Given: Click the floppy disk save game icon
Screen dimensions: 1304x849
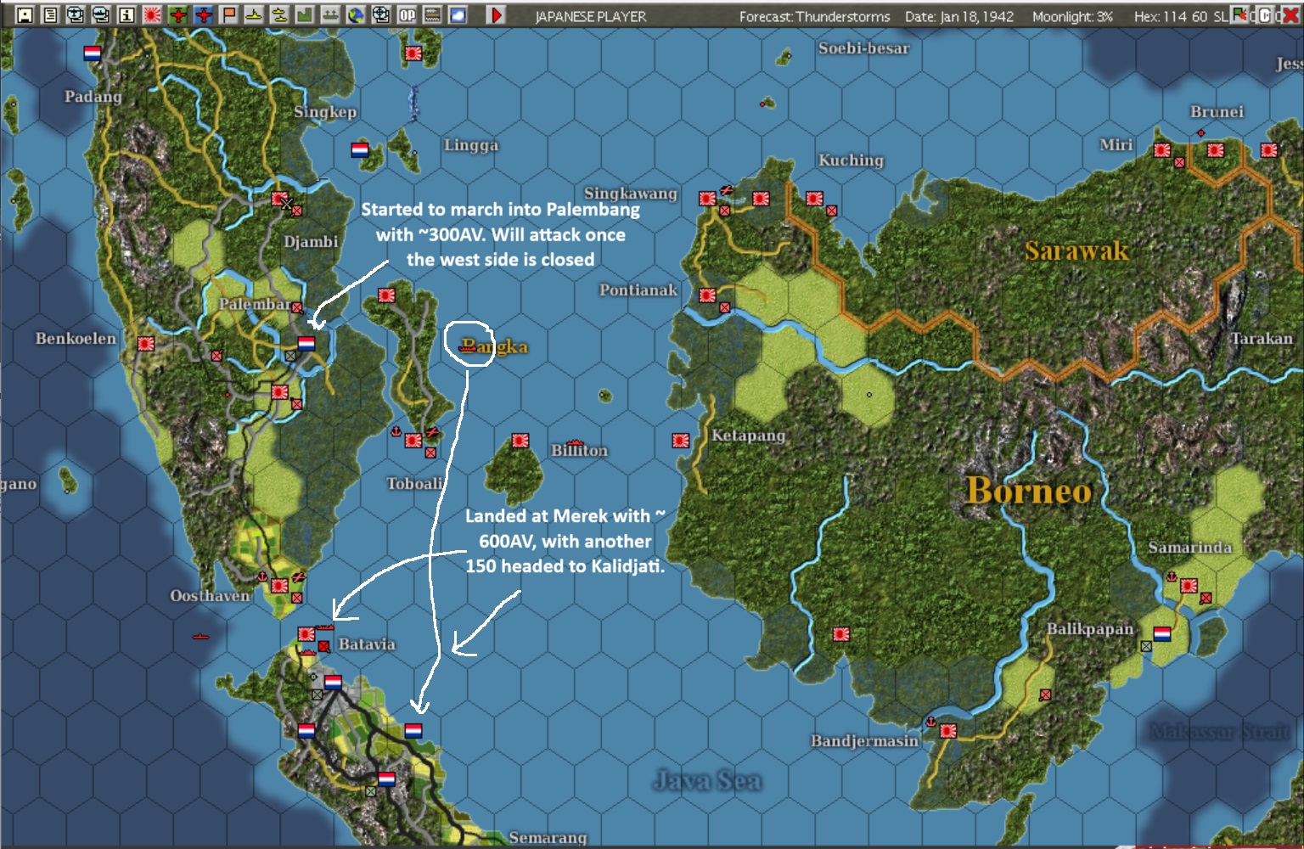Looking at the screenshot, I should tap(25, 14).
